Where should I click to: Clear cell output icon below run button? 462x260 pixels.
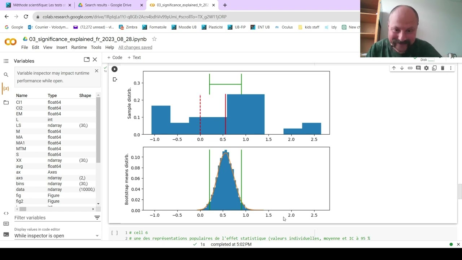(115, 79)
